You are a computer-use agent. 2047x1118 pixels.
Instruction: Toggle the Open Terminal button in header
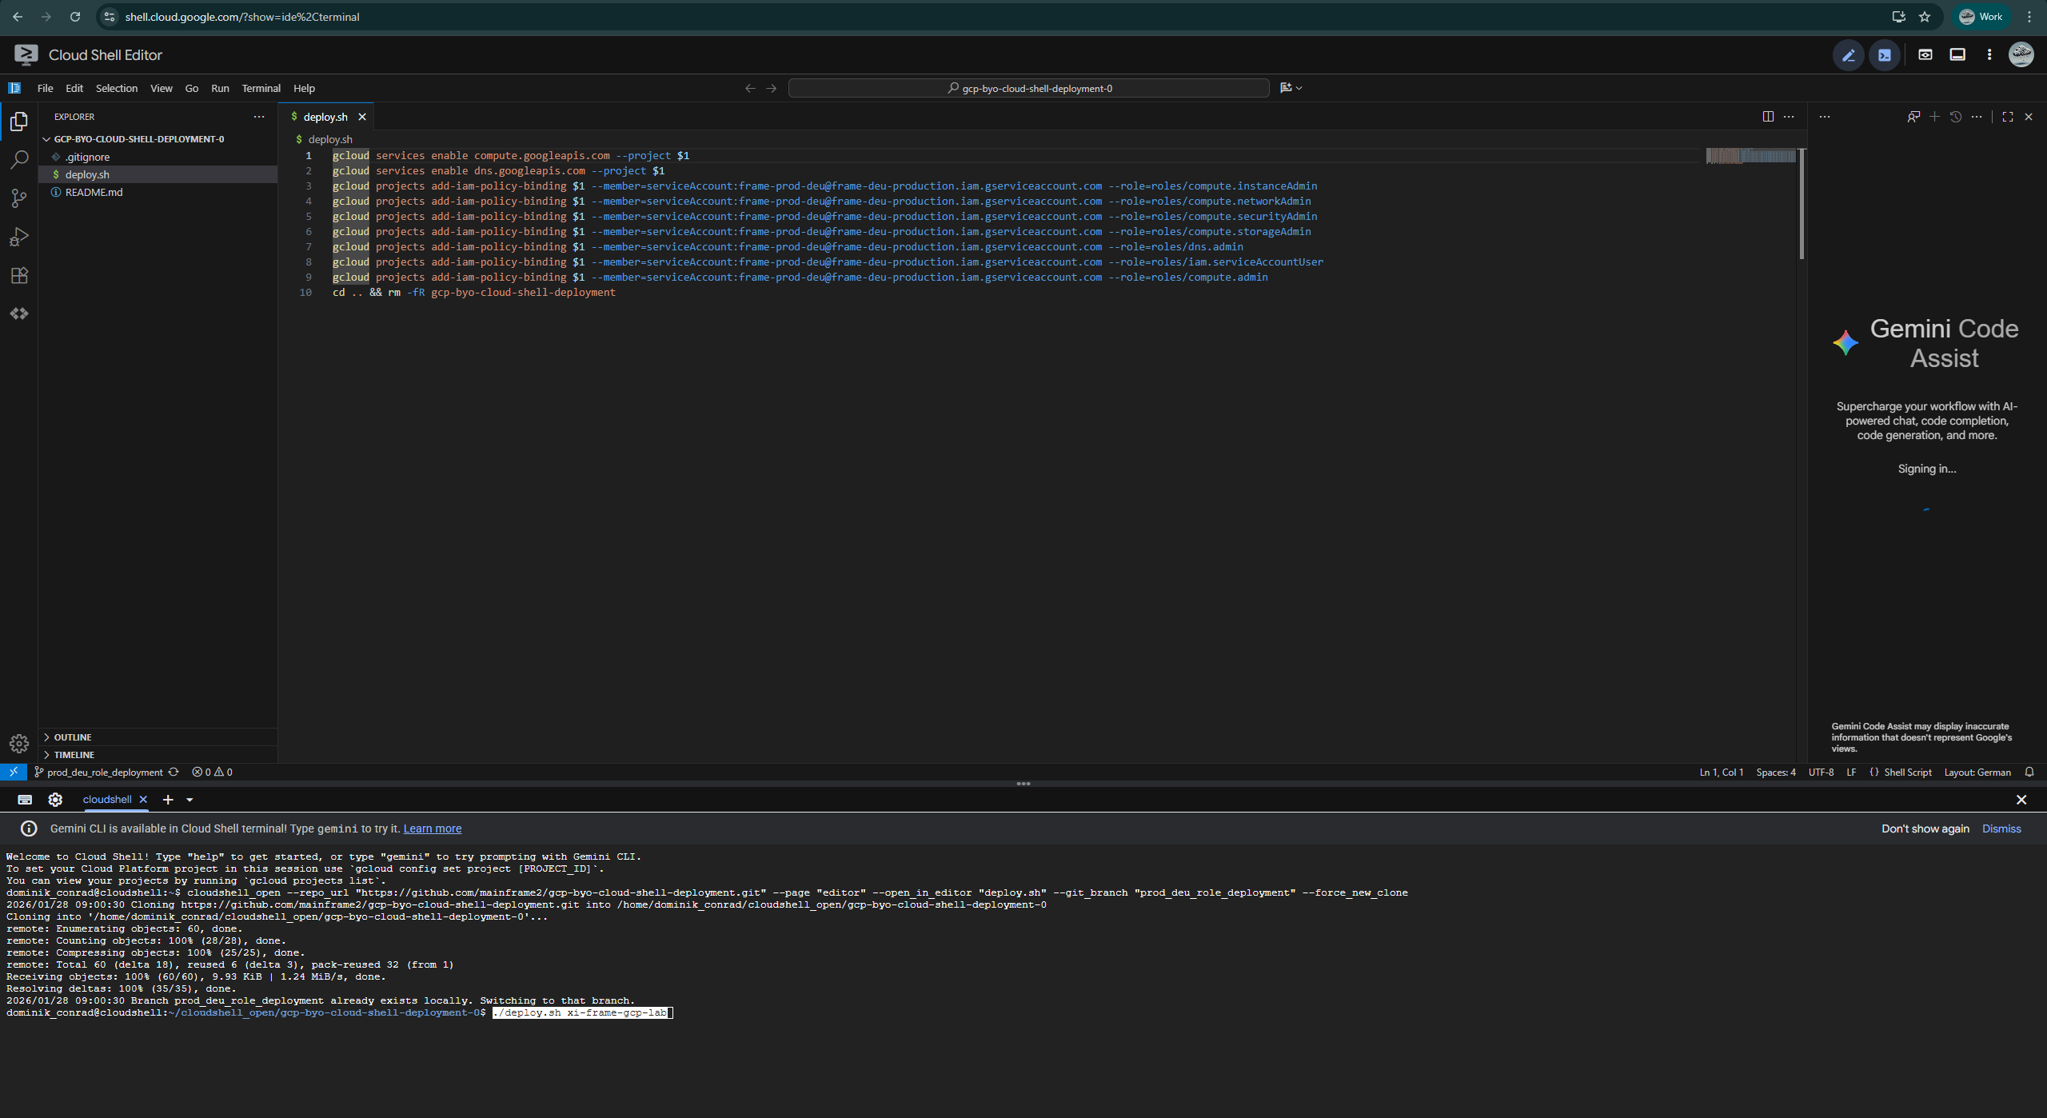[1885, 55]
